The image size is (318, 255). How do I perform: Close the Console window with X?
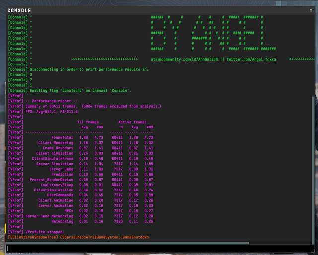click(311, 10)
